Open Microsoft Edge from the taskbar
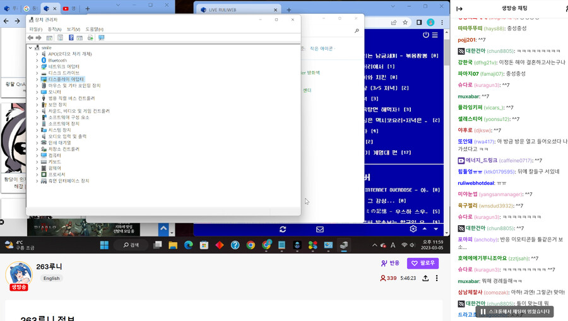Screen dimensions: 568x321 coord(188,245)
